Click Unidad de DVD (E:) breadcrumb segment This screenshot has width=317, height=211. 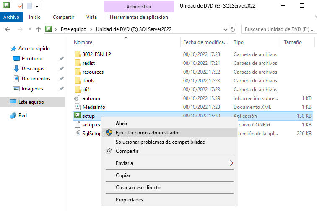tap(134, 29)
